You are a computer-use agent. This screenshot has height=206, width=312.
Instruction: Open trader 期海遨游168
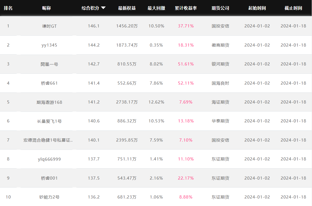(x=49, y=102)
